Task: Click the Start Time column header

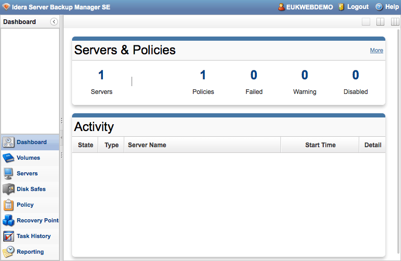Action: (320, 145)
